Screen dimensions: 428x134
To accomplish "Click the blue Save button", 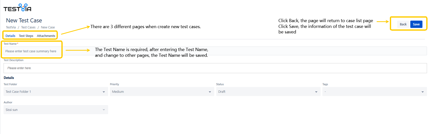I will click(x=416, y=24).
